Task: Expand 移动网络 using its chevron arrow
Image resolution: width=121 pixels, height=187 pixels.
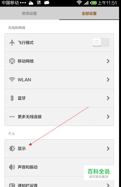Action: click(x=108, y=61)
